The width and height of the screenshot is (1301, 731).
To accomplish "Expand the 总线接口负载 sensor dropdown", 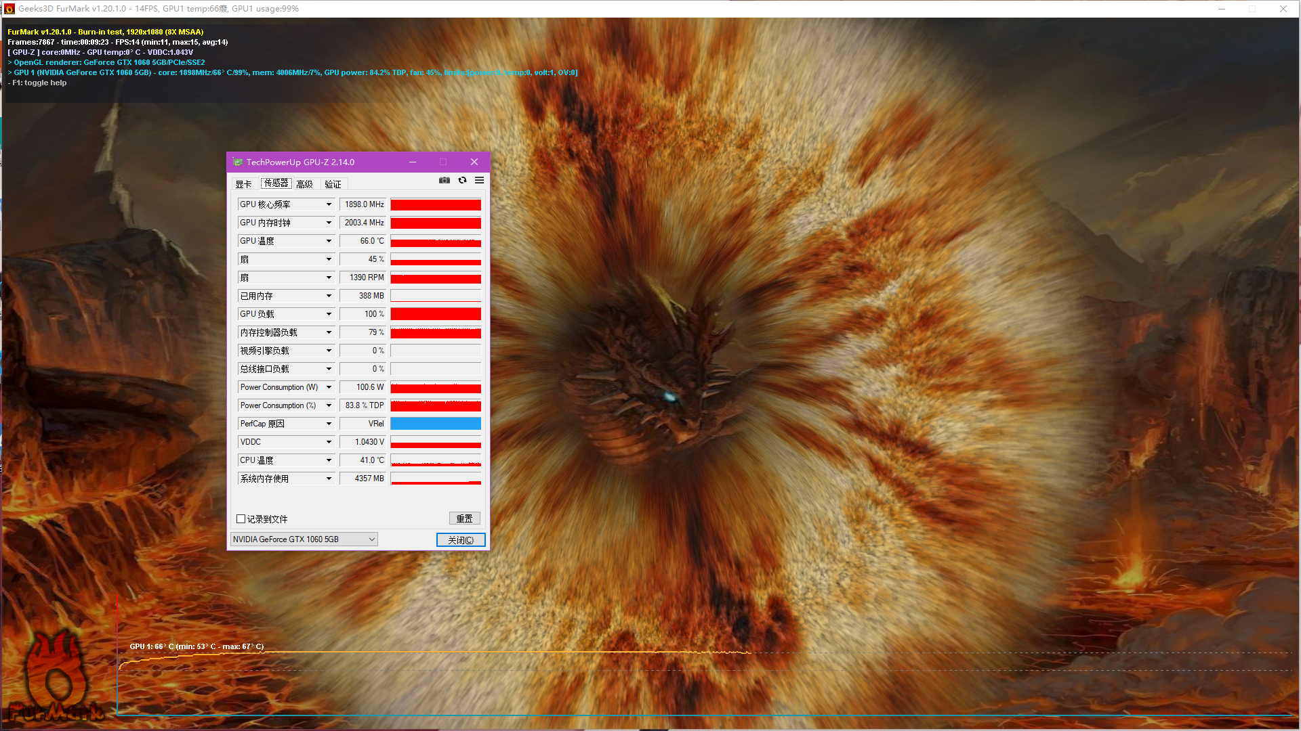I will pos(329,369).
